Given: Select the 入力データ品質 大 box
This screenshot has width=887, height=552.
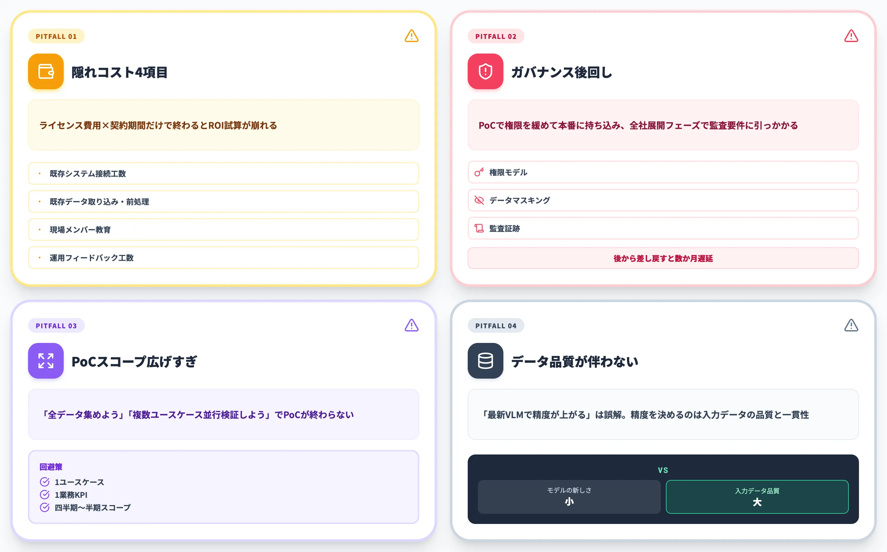Looking at the screenshot, I should pyautogui.click(x=757, y=497).
